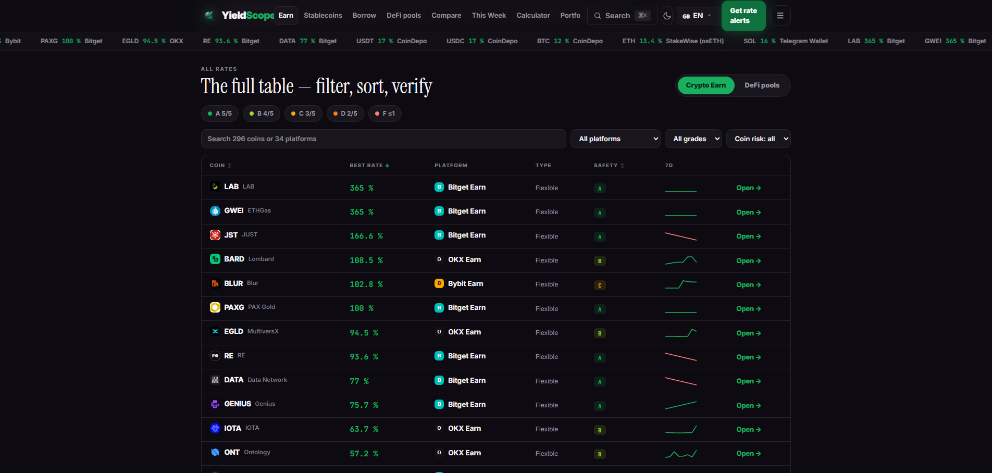This screenshot has width=993, height=473.
Task: Open the LAB Bitget Earn link
Action: (x=749, y=188)
